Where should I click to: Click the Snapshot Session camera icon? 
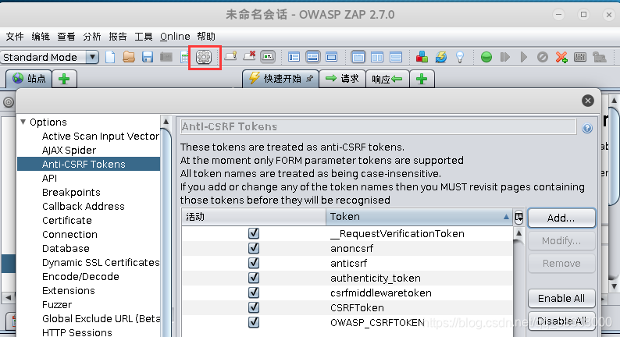(166, 57)
